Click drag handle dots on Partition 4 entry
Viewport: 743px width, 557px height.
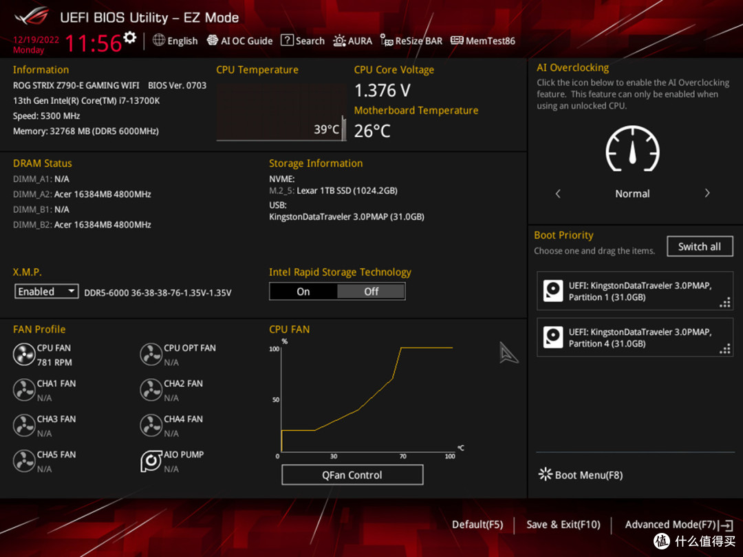725,349
